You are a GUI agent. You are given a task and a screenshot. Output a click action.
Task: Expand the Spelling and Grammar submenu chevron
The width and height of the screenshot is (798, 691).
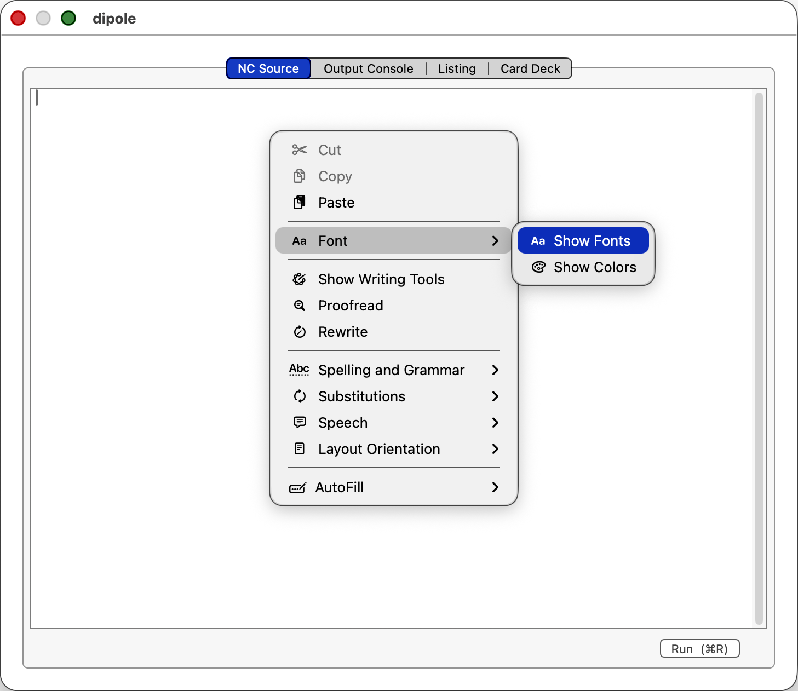pos(495,370)
